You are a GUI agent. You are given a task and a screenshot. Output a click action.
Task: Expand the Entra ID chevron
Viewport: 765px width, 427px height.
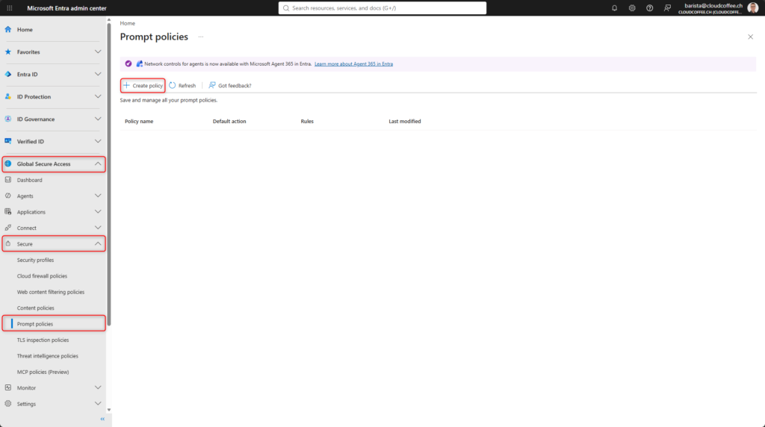tap(98, 74)
